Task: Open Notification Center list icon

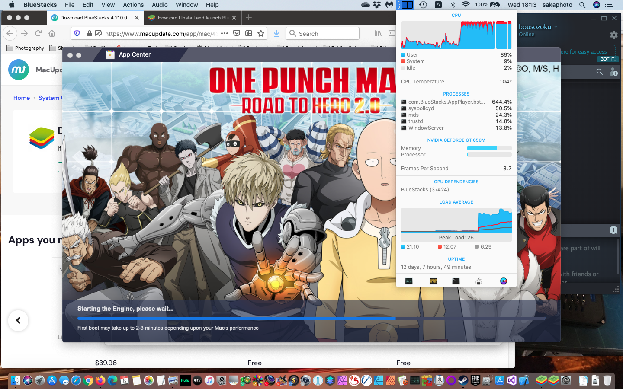Action: tap(609, 5)
